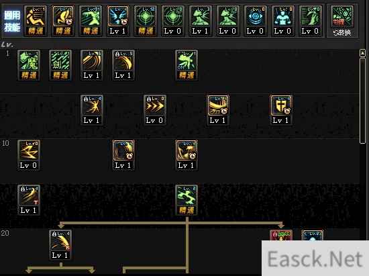The height and width of the screenshot is (276, 369).
Task: Click the scrollbar up arrow button
Action: tap(362, 53)
